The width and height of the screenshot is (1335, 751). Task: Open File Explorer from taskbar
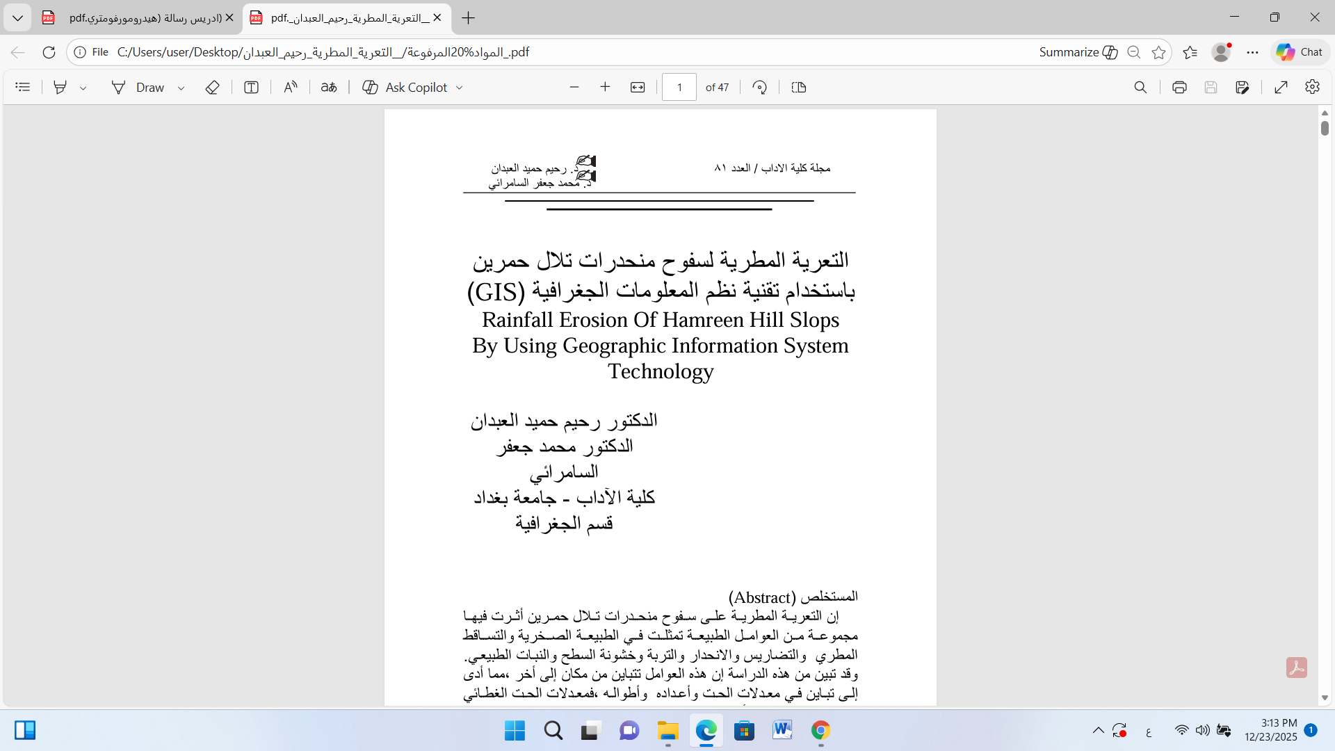[x=667, y=730]
